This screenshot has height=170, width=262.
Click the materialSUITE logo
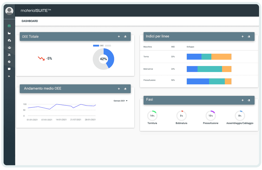(36, 10)
